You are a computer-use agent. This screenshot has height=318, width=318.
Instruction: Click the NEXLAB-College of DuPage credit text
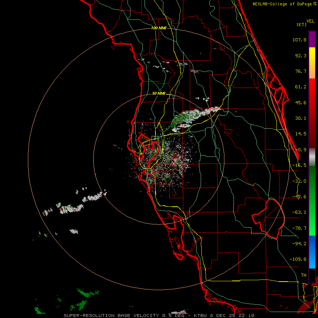click(x=283, y=4)
